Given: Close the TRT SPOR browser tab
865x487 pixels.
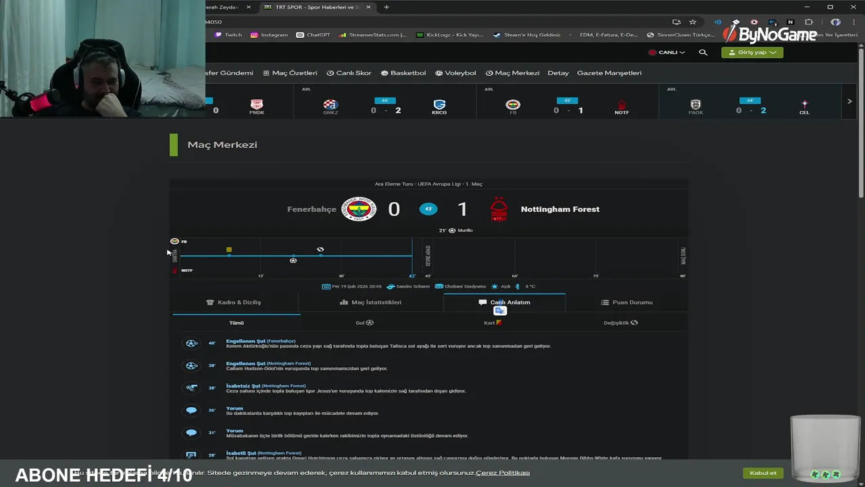Looking at the screenshot, I should tap(370, 7).
